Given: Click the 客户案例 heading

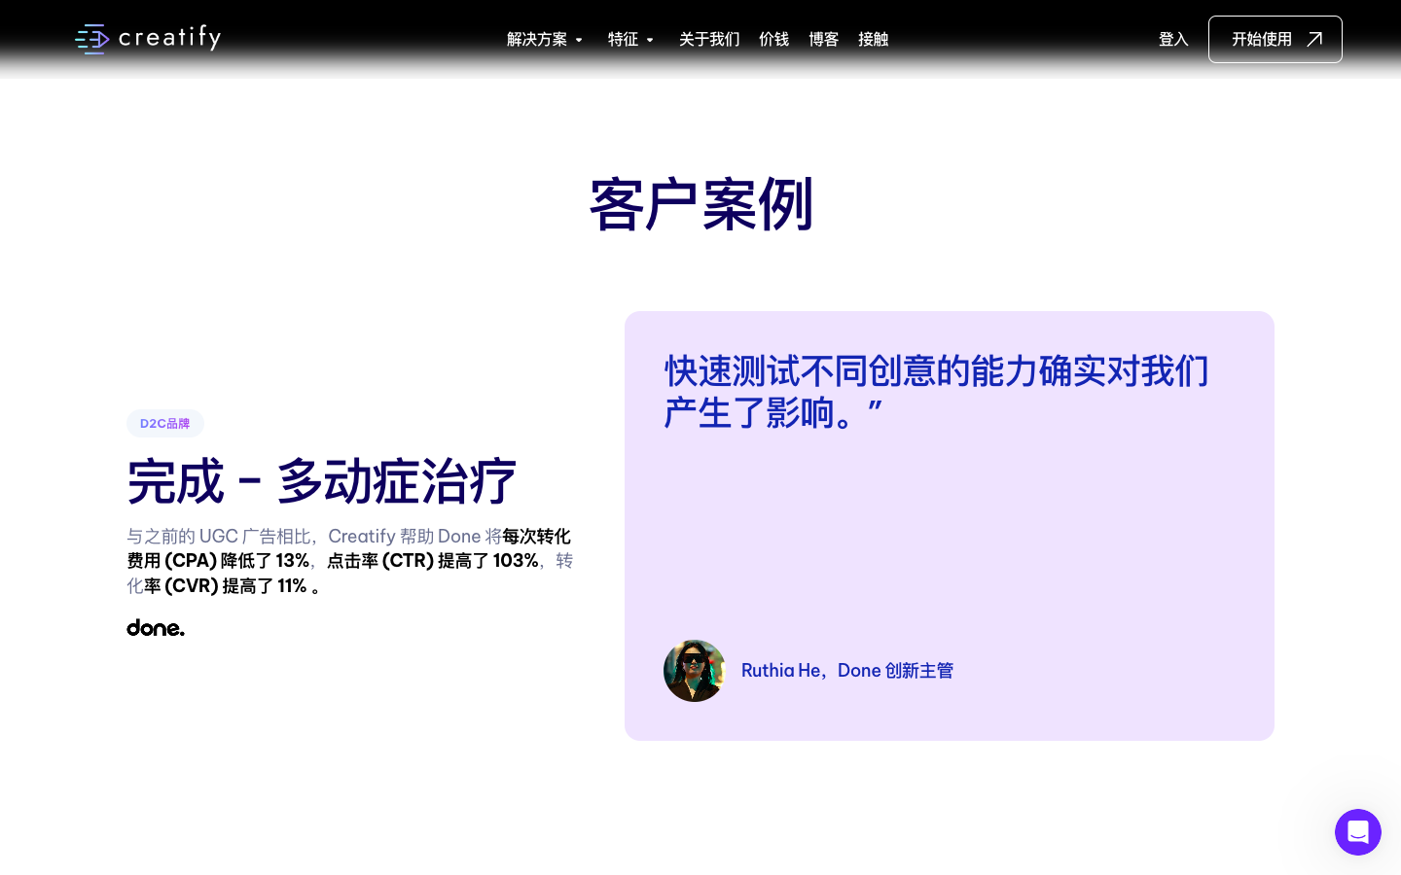Looking at the screenshot, I should click(x=700, y=204).
